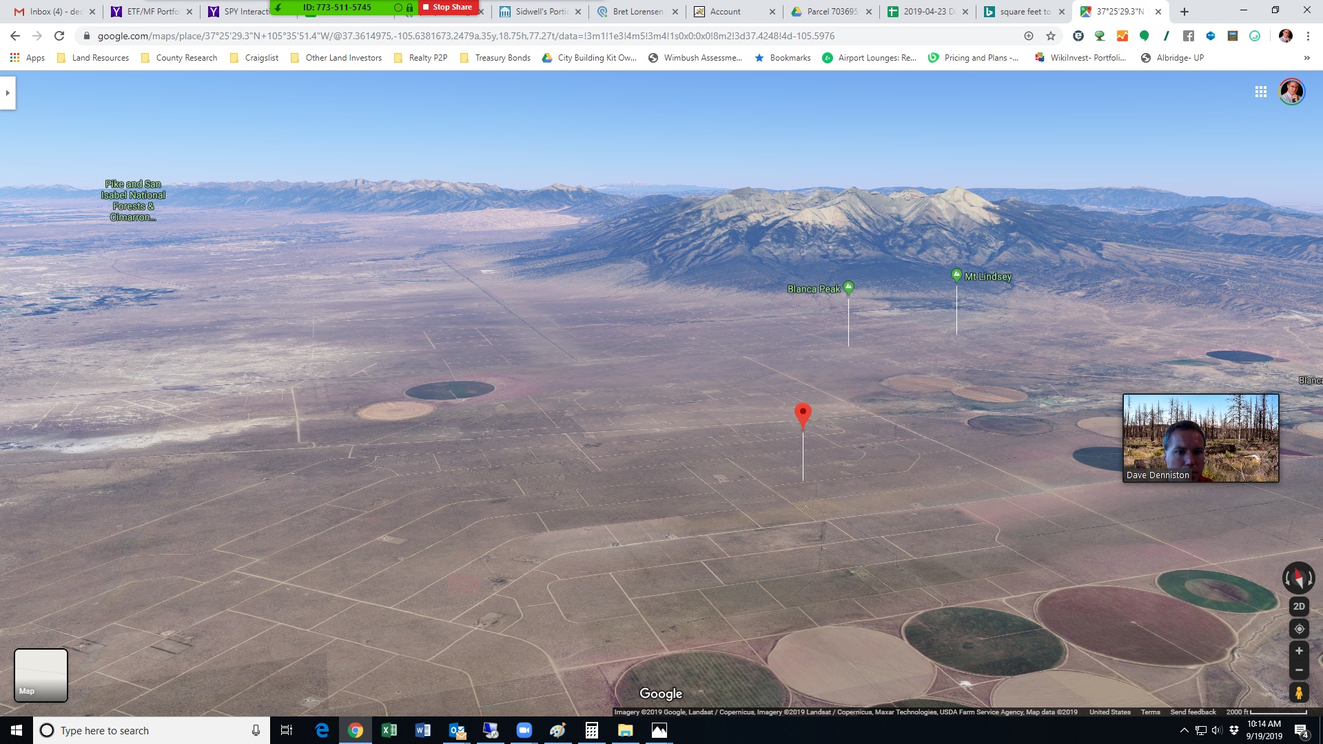The height and width of the screenshot is (744, 1323).
Task: Click the compass rotation control
Action: pyautogui.click(x=1298, y=578)
